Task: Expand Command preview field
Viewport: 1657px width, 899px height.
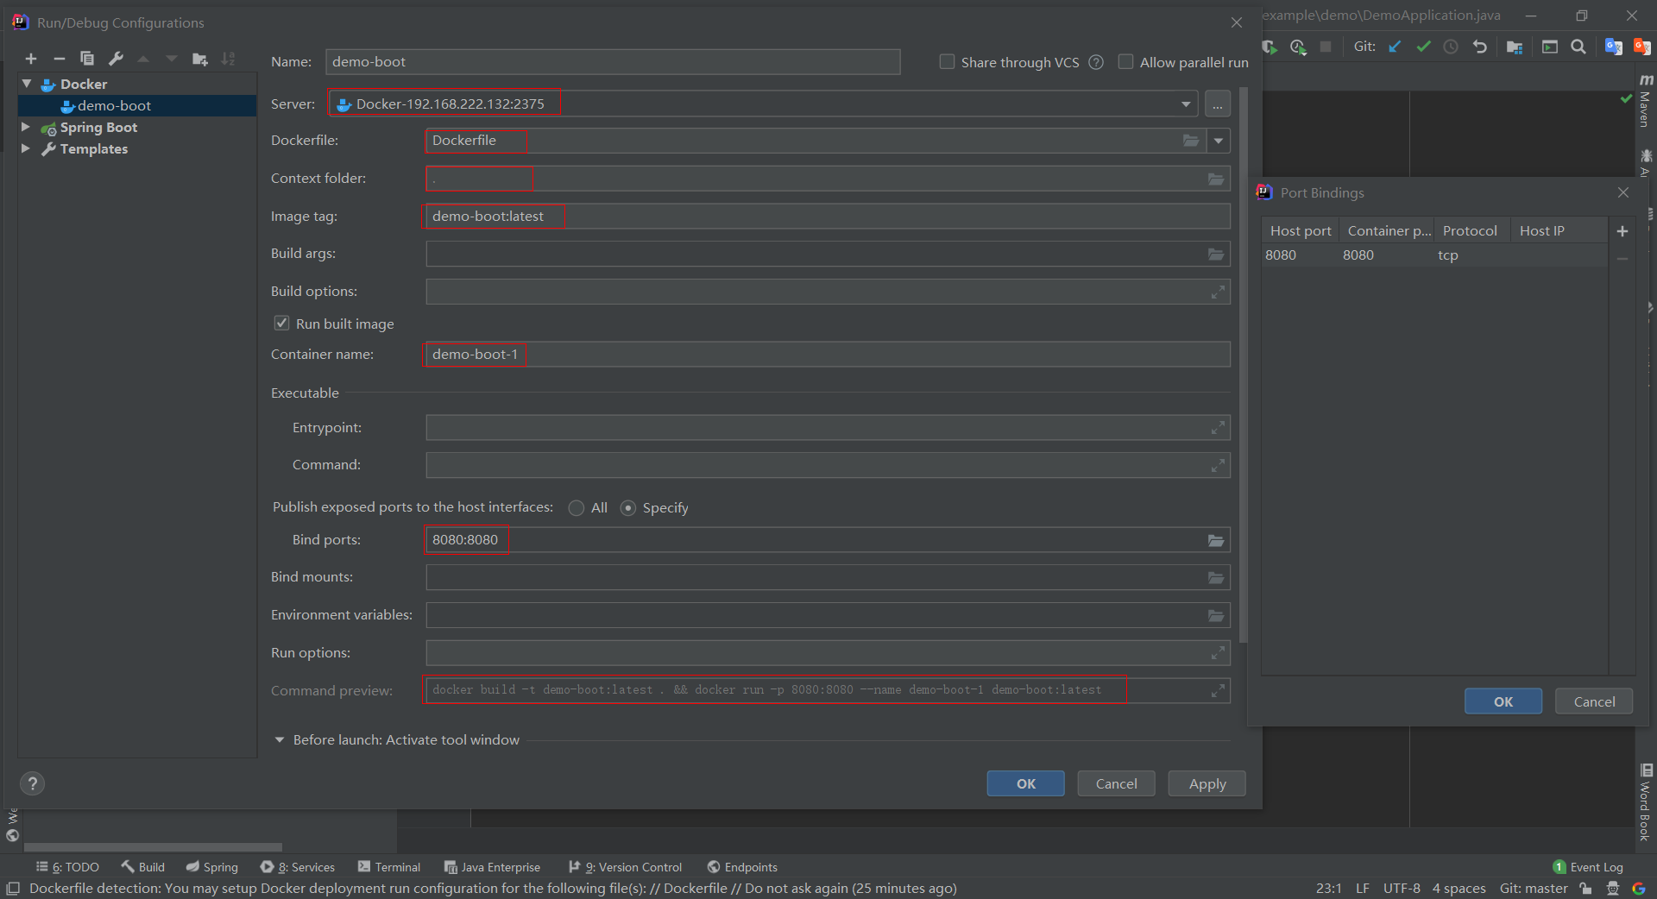Action: [1218, 690]
